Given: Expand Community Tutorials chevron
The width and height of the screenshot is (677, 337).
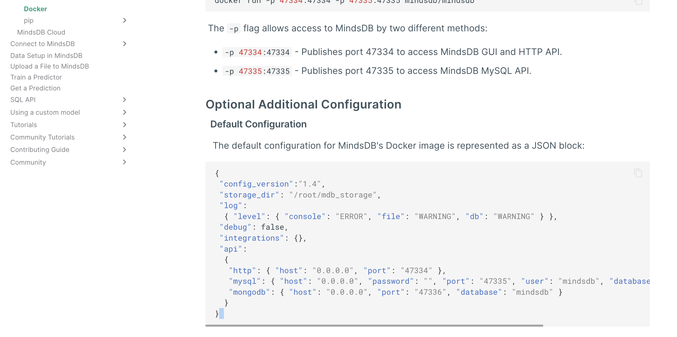Looking at the screenshot, I should [125, 137].
